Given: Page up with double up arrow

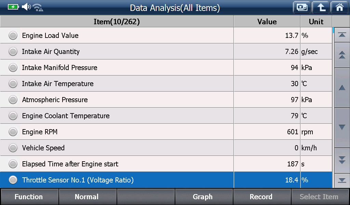Looking at the screenshot, I should (342, 55).
